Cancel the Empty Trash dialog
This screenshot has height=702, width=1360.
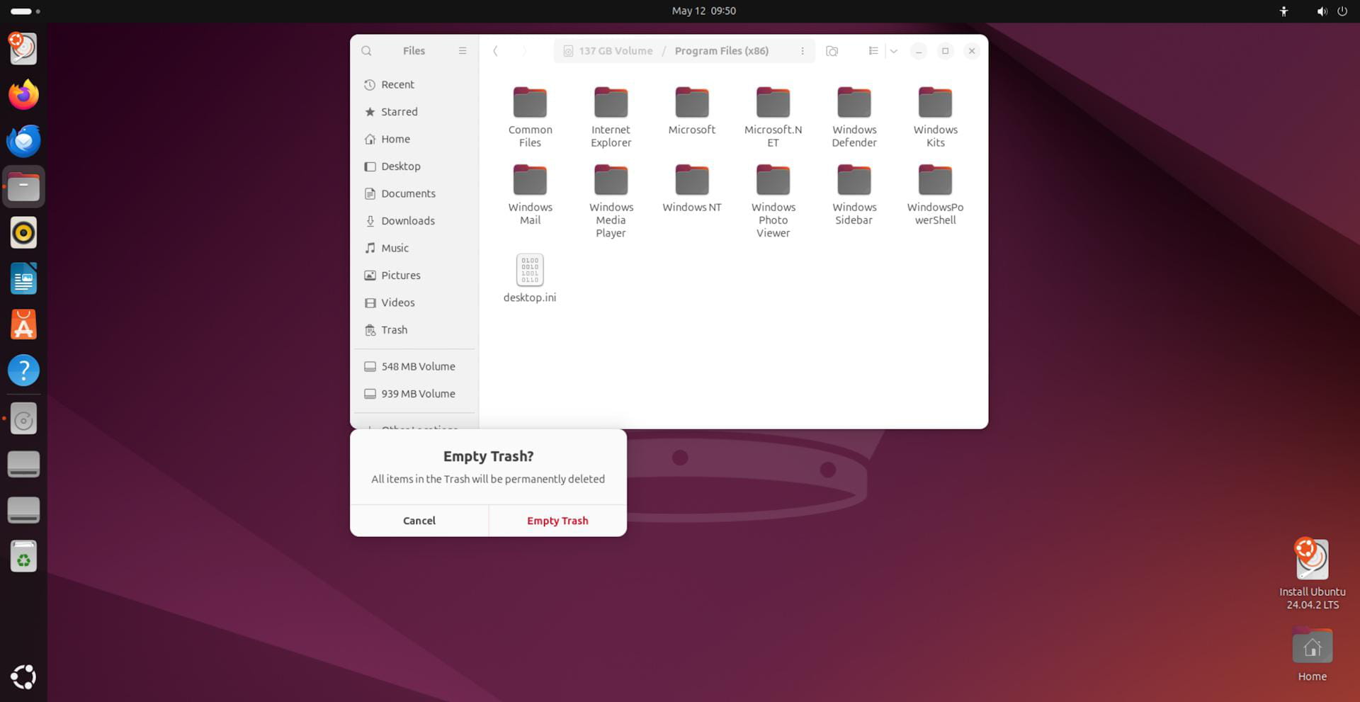[419, 521]
